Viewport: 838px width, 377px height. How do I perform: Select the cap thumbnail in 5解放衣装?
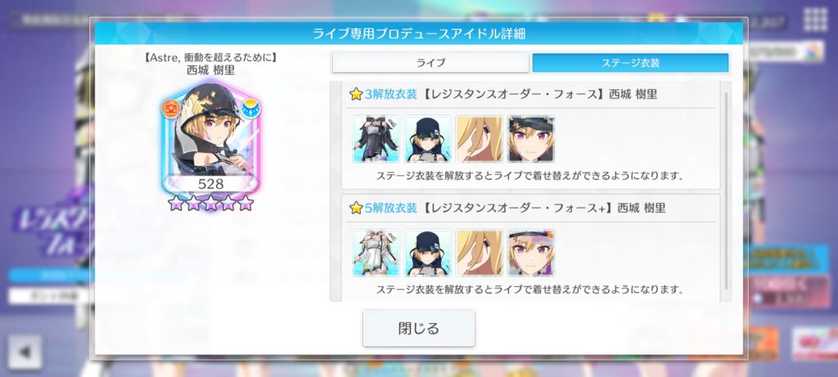tap(427, 253)
